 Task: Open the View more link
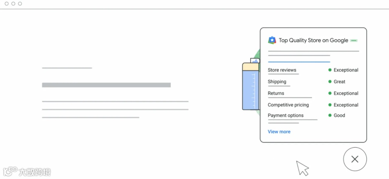pos(279,132)
